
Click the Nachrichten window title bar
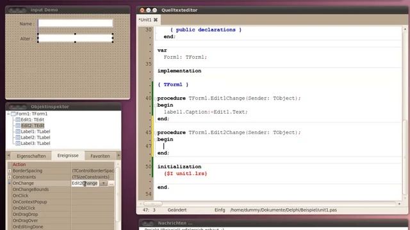pyautogui.click(x=274, y=223)
